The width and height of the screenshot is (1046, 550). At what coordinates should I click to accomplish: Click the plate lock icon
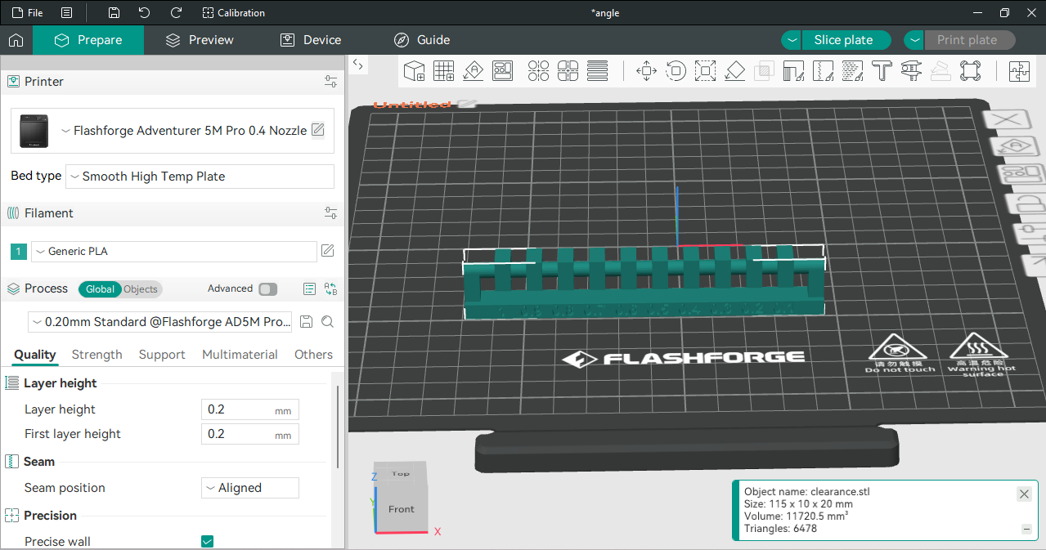tap(1028, 203)
